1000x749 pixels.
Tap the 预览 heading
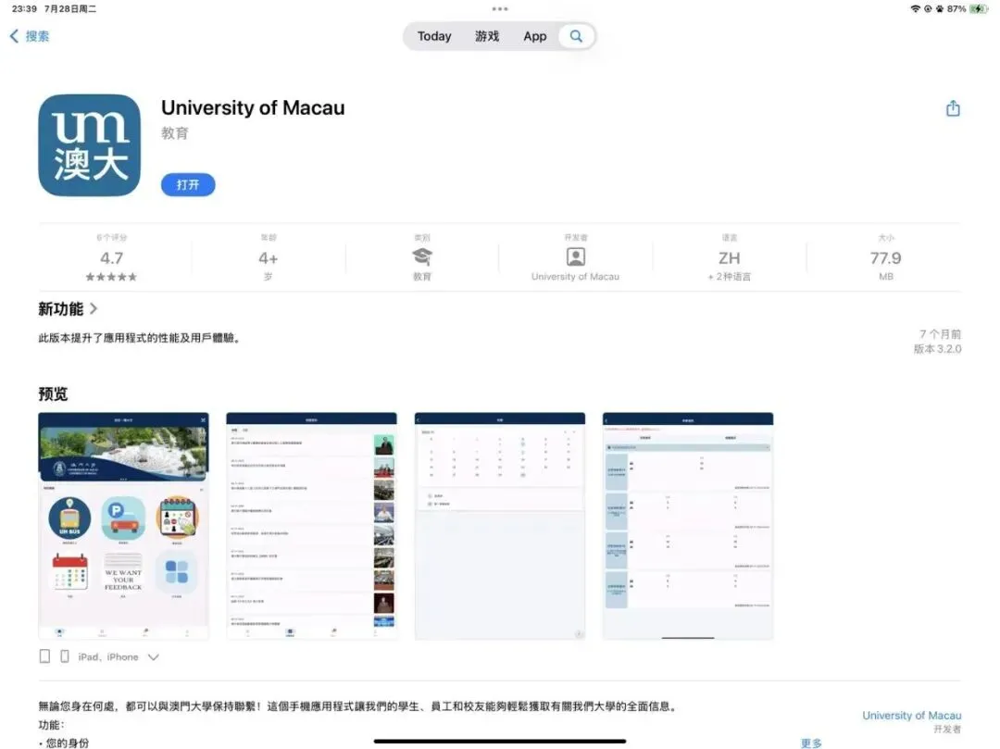53,393
